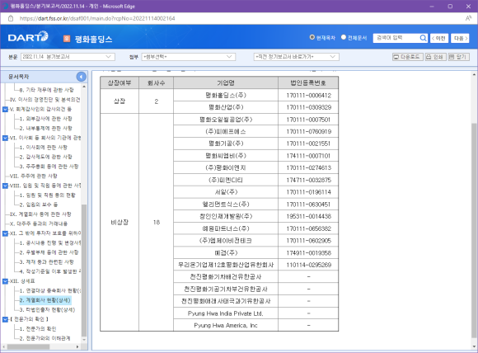The image size is (478, 353).
Task: Click the document tree scroll-down arrow
Action: (84, 339)
